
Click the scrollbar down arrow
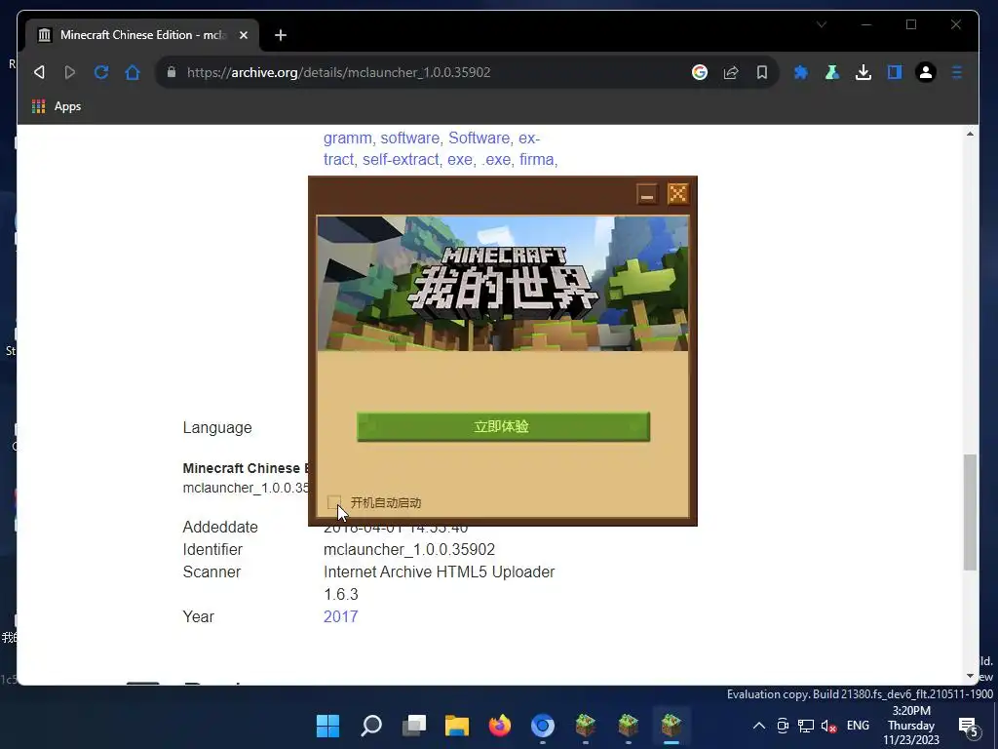[970, 676]
